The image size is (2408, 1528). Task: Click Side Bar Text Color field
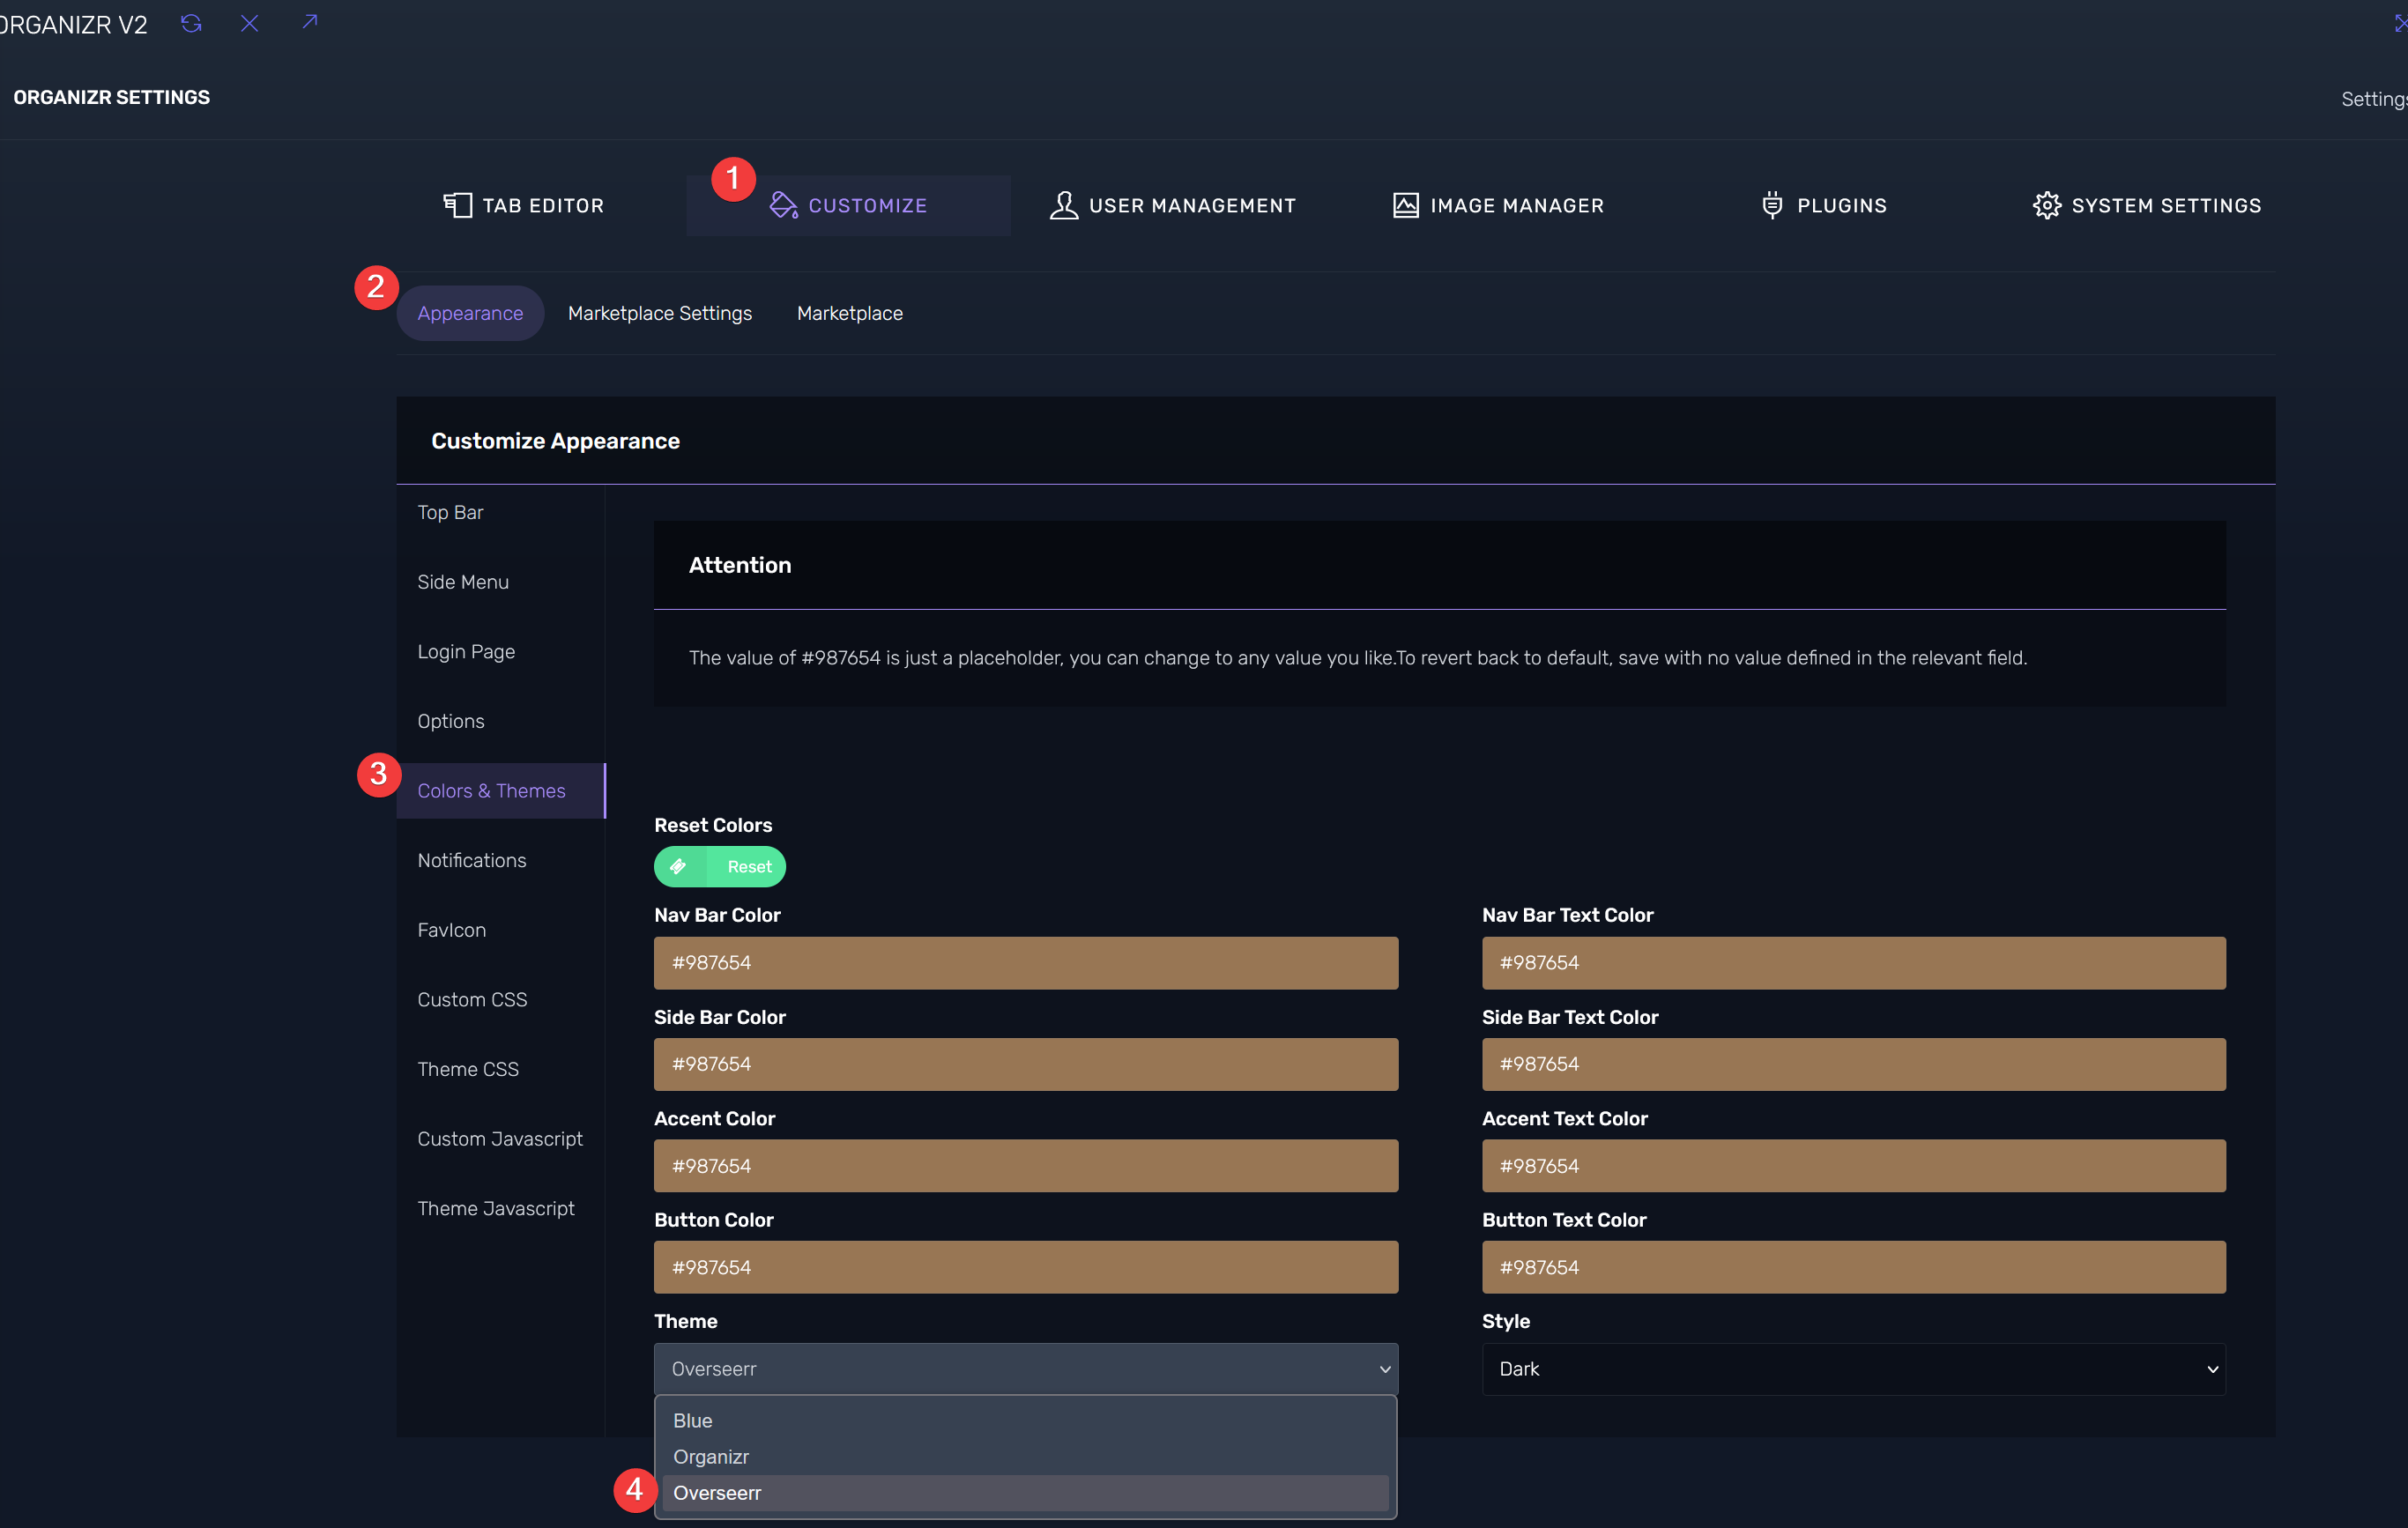click(1853, 1064)
